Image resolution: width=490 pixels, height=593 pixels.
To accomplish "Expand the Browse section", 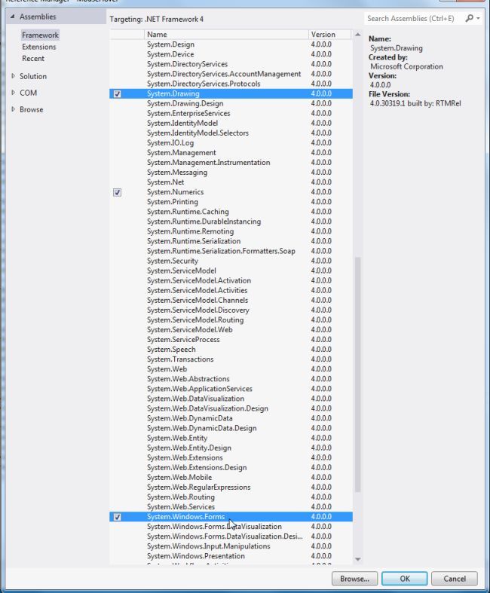I will 14,109.
